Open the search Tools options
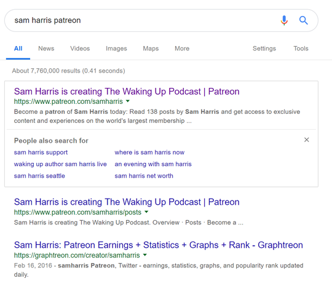Image resolution: width=332 pixels, height=289 pixels. (x=301, y=49)
